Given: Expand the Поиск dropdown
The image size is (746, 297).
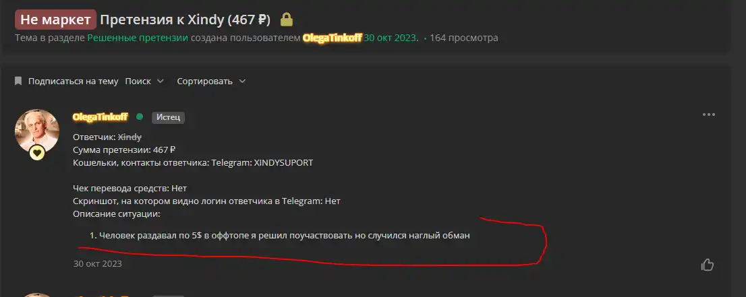Looking at the screenshot, I should (144, 81).
